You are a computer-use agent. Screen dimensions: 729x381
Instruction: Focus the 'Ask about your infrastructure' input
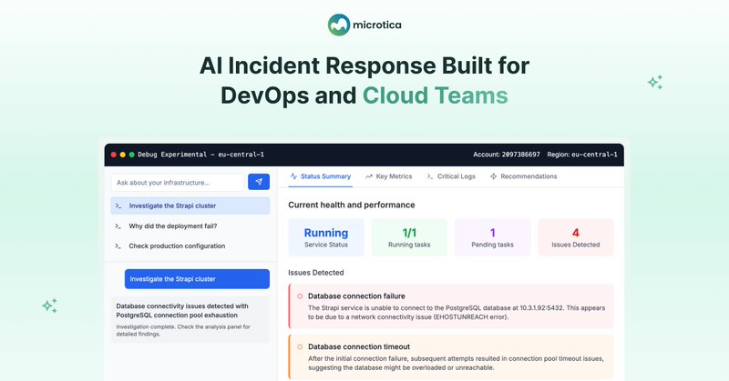click(x=177, y=183)
